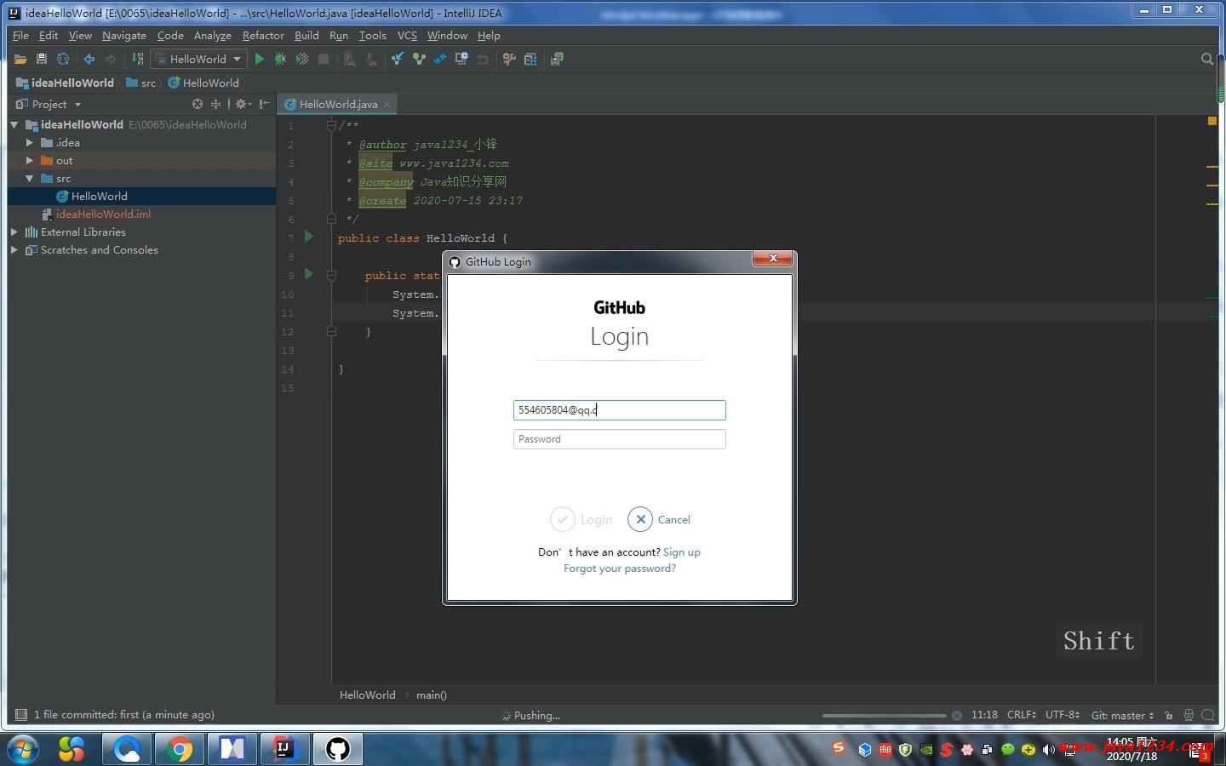Screen dimensions: 1226x766
Task: Toggle tool window buttons at status bar corner
Action: (x=21, y=715)
